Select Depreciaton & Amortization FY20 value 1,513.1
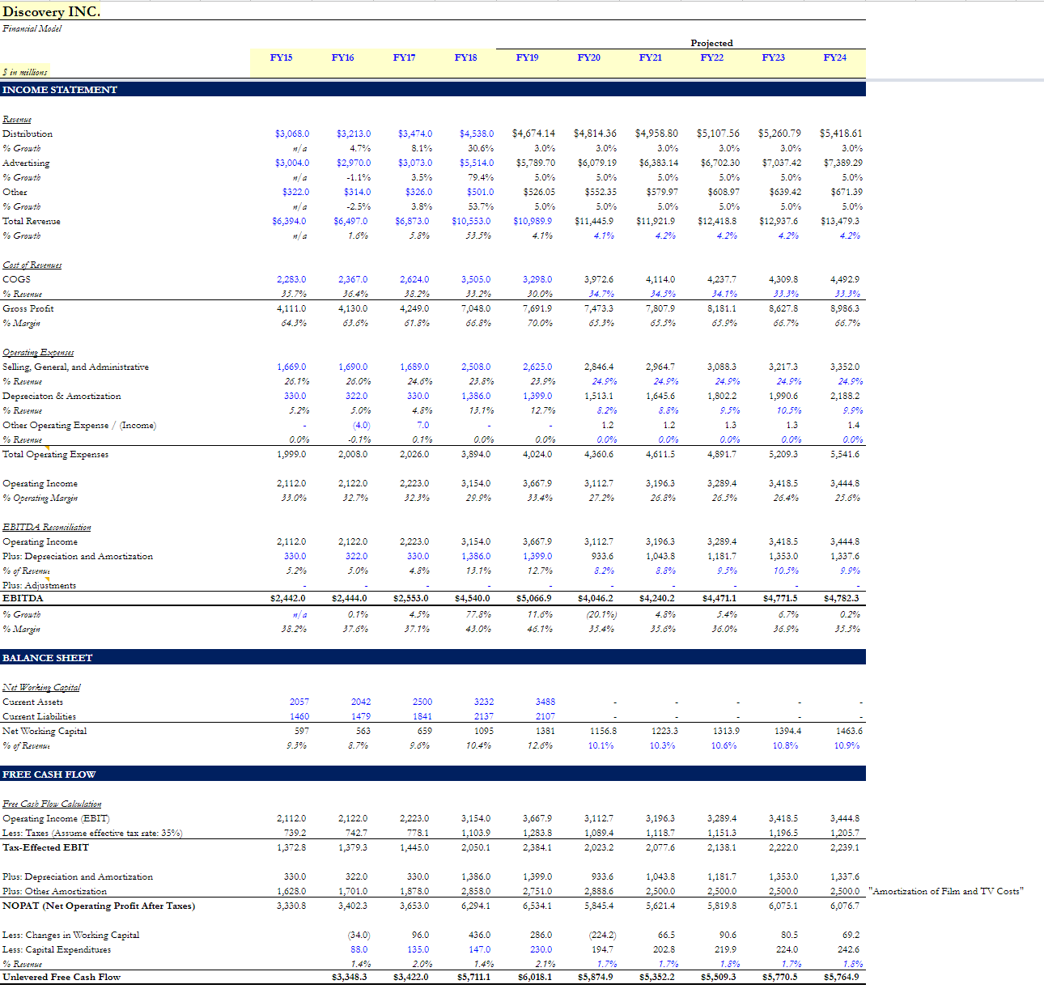1044x993 pixels. pos(599,396)
